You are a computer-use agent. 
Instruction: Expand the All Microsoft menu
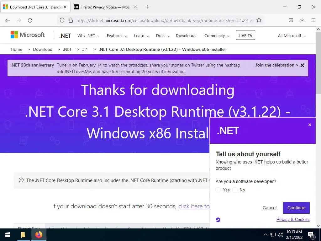292,36
